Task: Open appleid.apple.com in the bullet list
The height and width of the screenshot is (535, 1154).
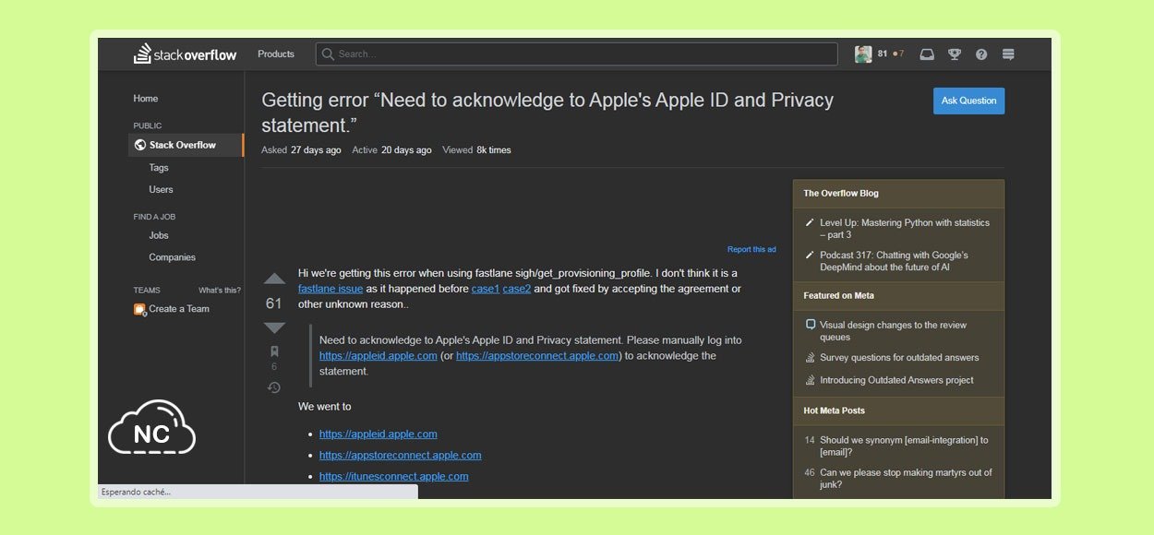Action: [379, 434]
